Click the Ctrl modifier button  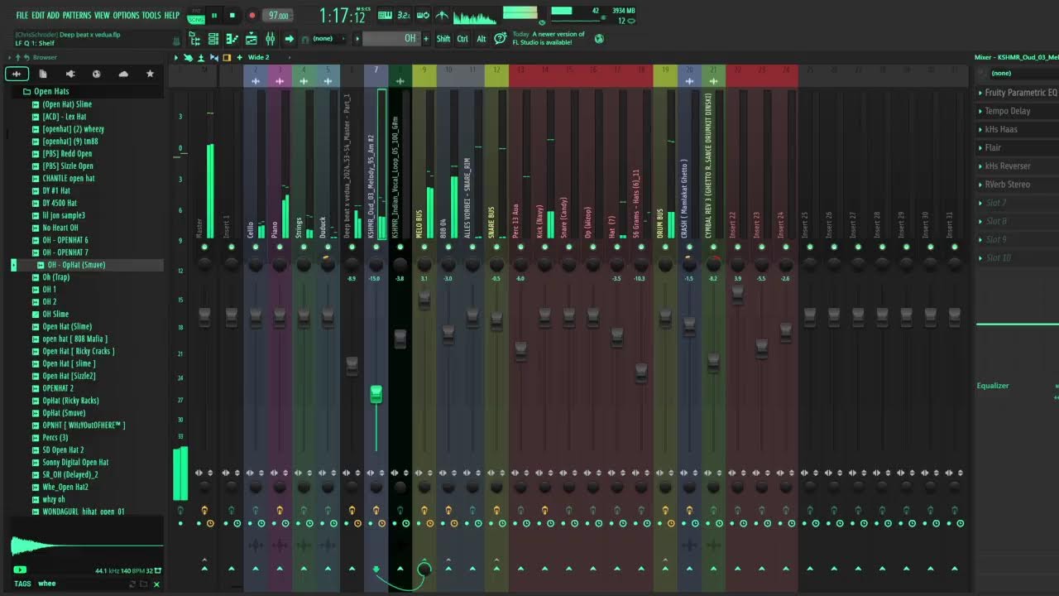pos(462,39)
